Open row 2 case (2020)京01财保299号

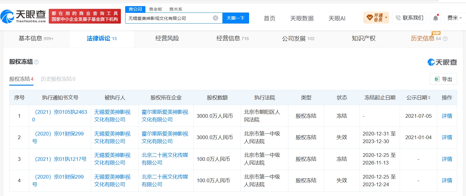58,138
